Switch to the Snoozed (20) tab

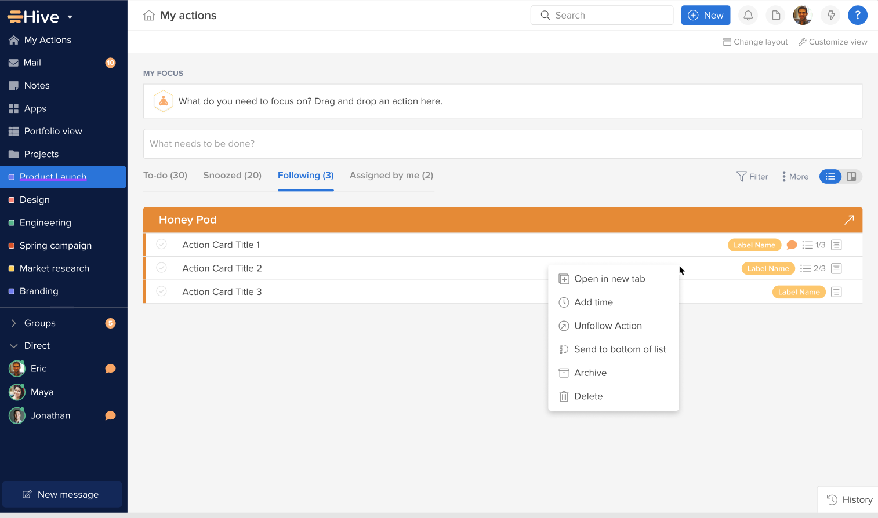coord(232,176)
